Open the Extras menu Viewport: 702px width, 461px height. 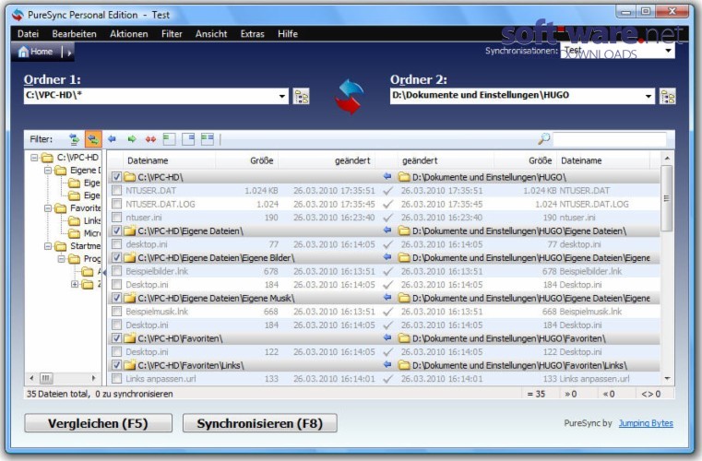(x=252, y=34)
